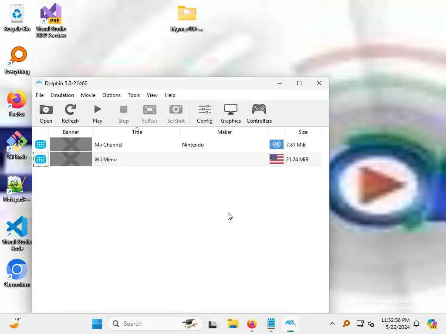Image resolution: width=446 pixels, height=334 pixels.
Task: Open the Emulation menu
Action: pyautogui.click(x=62, y=95)
